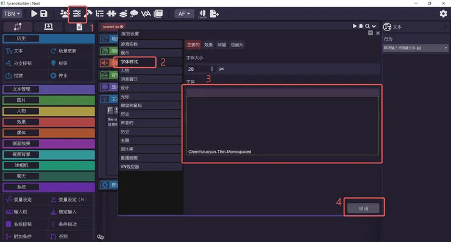This screenshot has width=451, height=242.
Task: Select ChenYuluoyan-Thin-Monospaced font entry
Action: coord(220,152)
